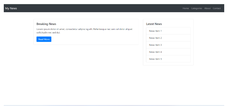The width and height of the screenshot is (228, 109).
Task: Click News Item 5 list row
Action: tap(168, 59)
